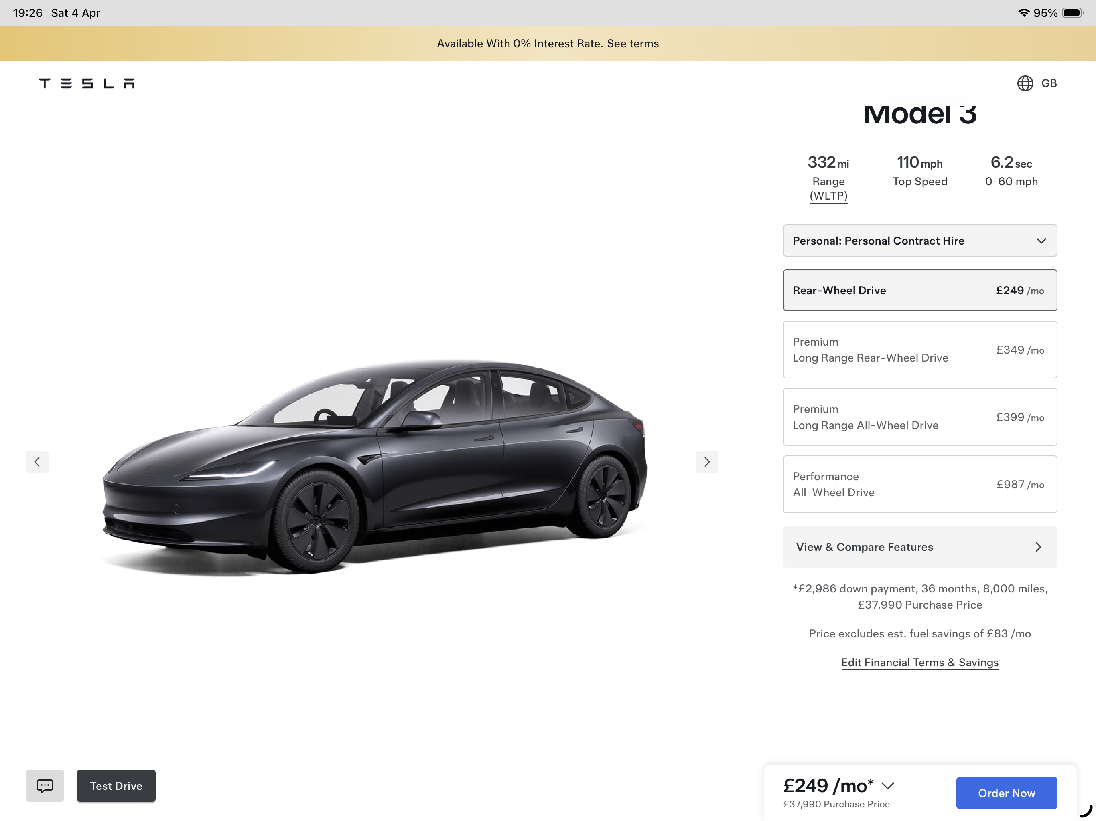Tap the Wi-Fi status icon
1096x821 pixels.
point(1024,13)
